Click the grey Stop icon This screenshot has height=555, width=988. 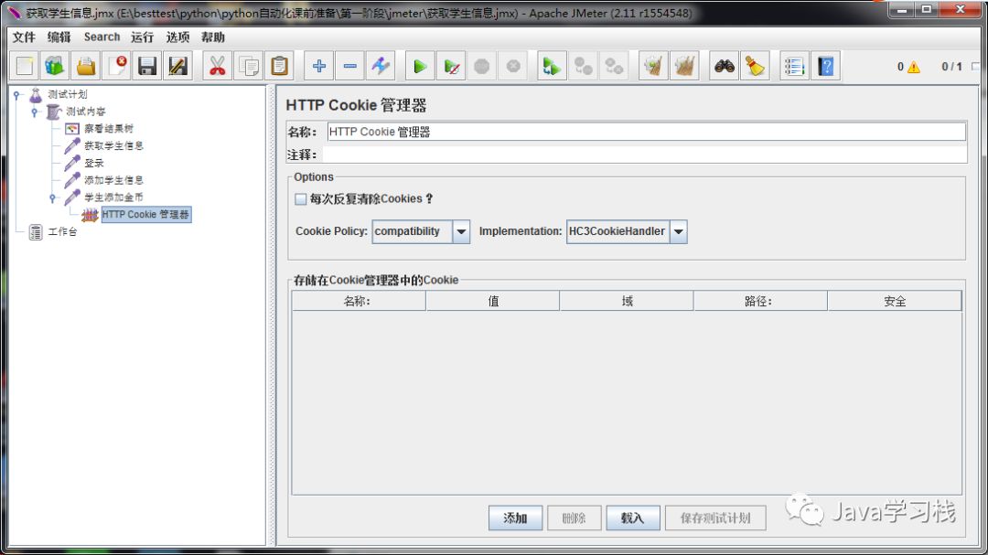[x=482, y=66]
